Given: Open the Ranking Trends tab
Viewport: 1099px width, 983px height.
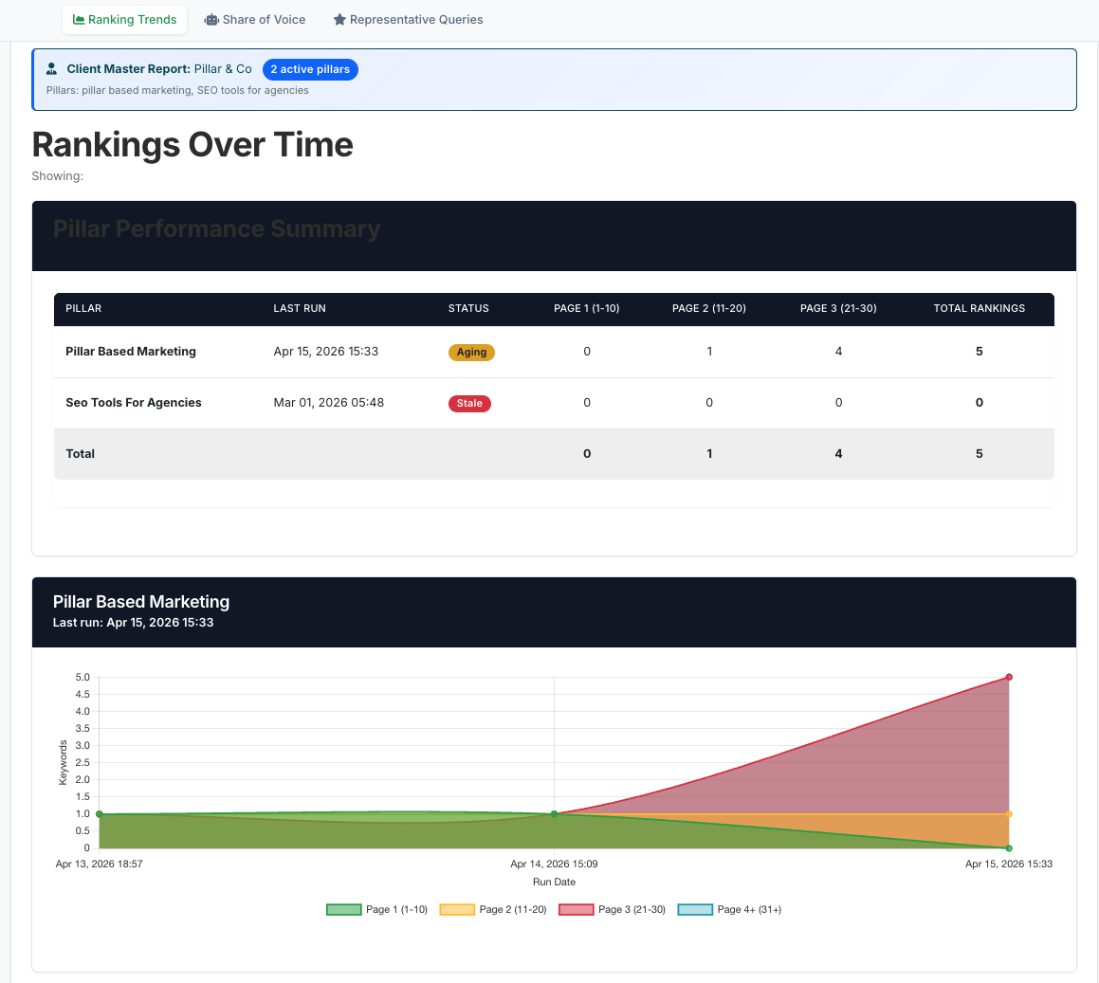Looking at the screenshot, I should [125, 20].
